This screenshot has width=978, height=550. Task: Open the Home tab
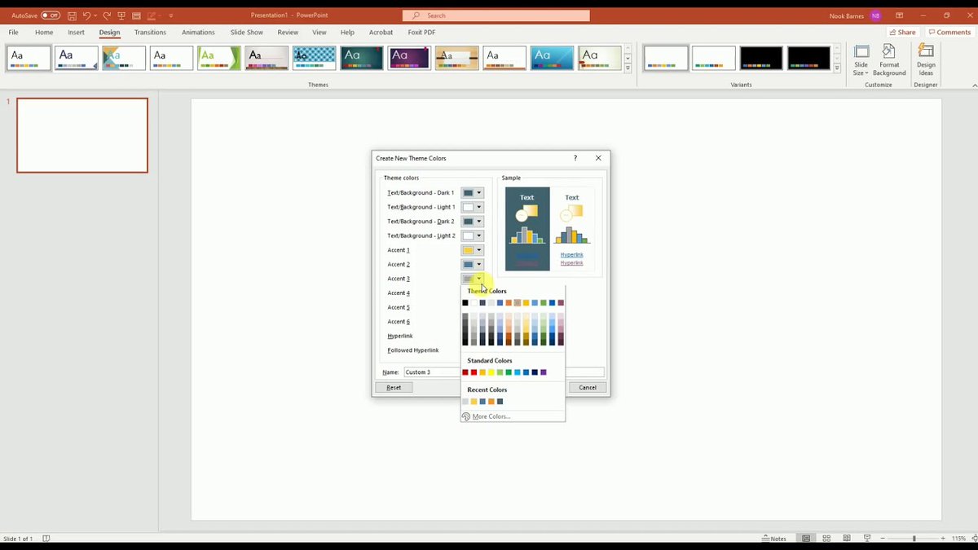(44, 33)
